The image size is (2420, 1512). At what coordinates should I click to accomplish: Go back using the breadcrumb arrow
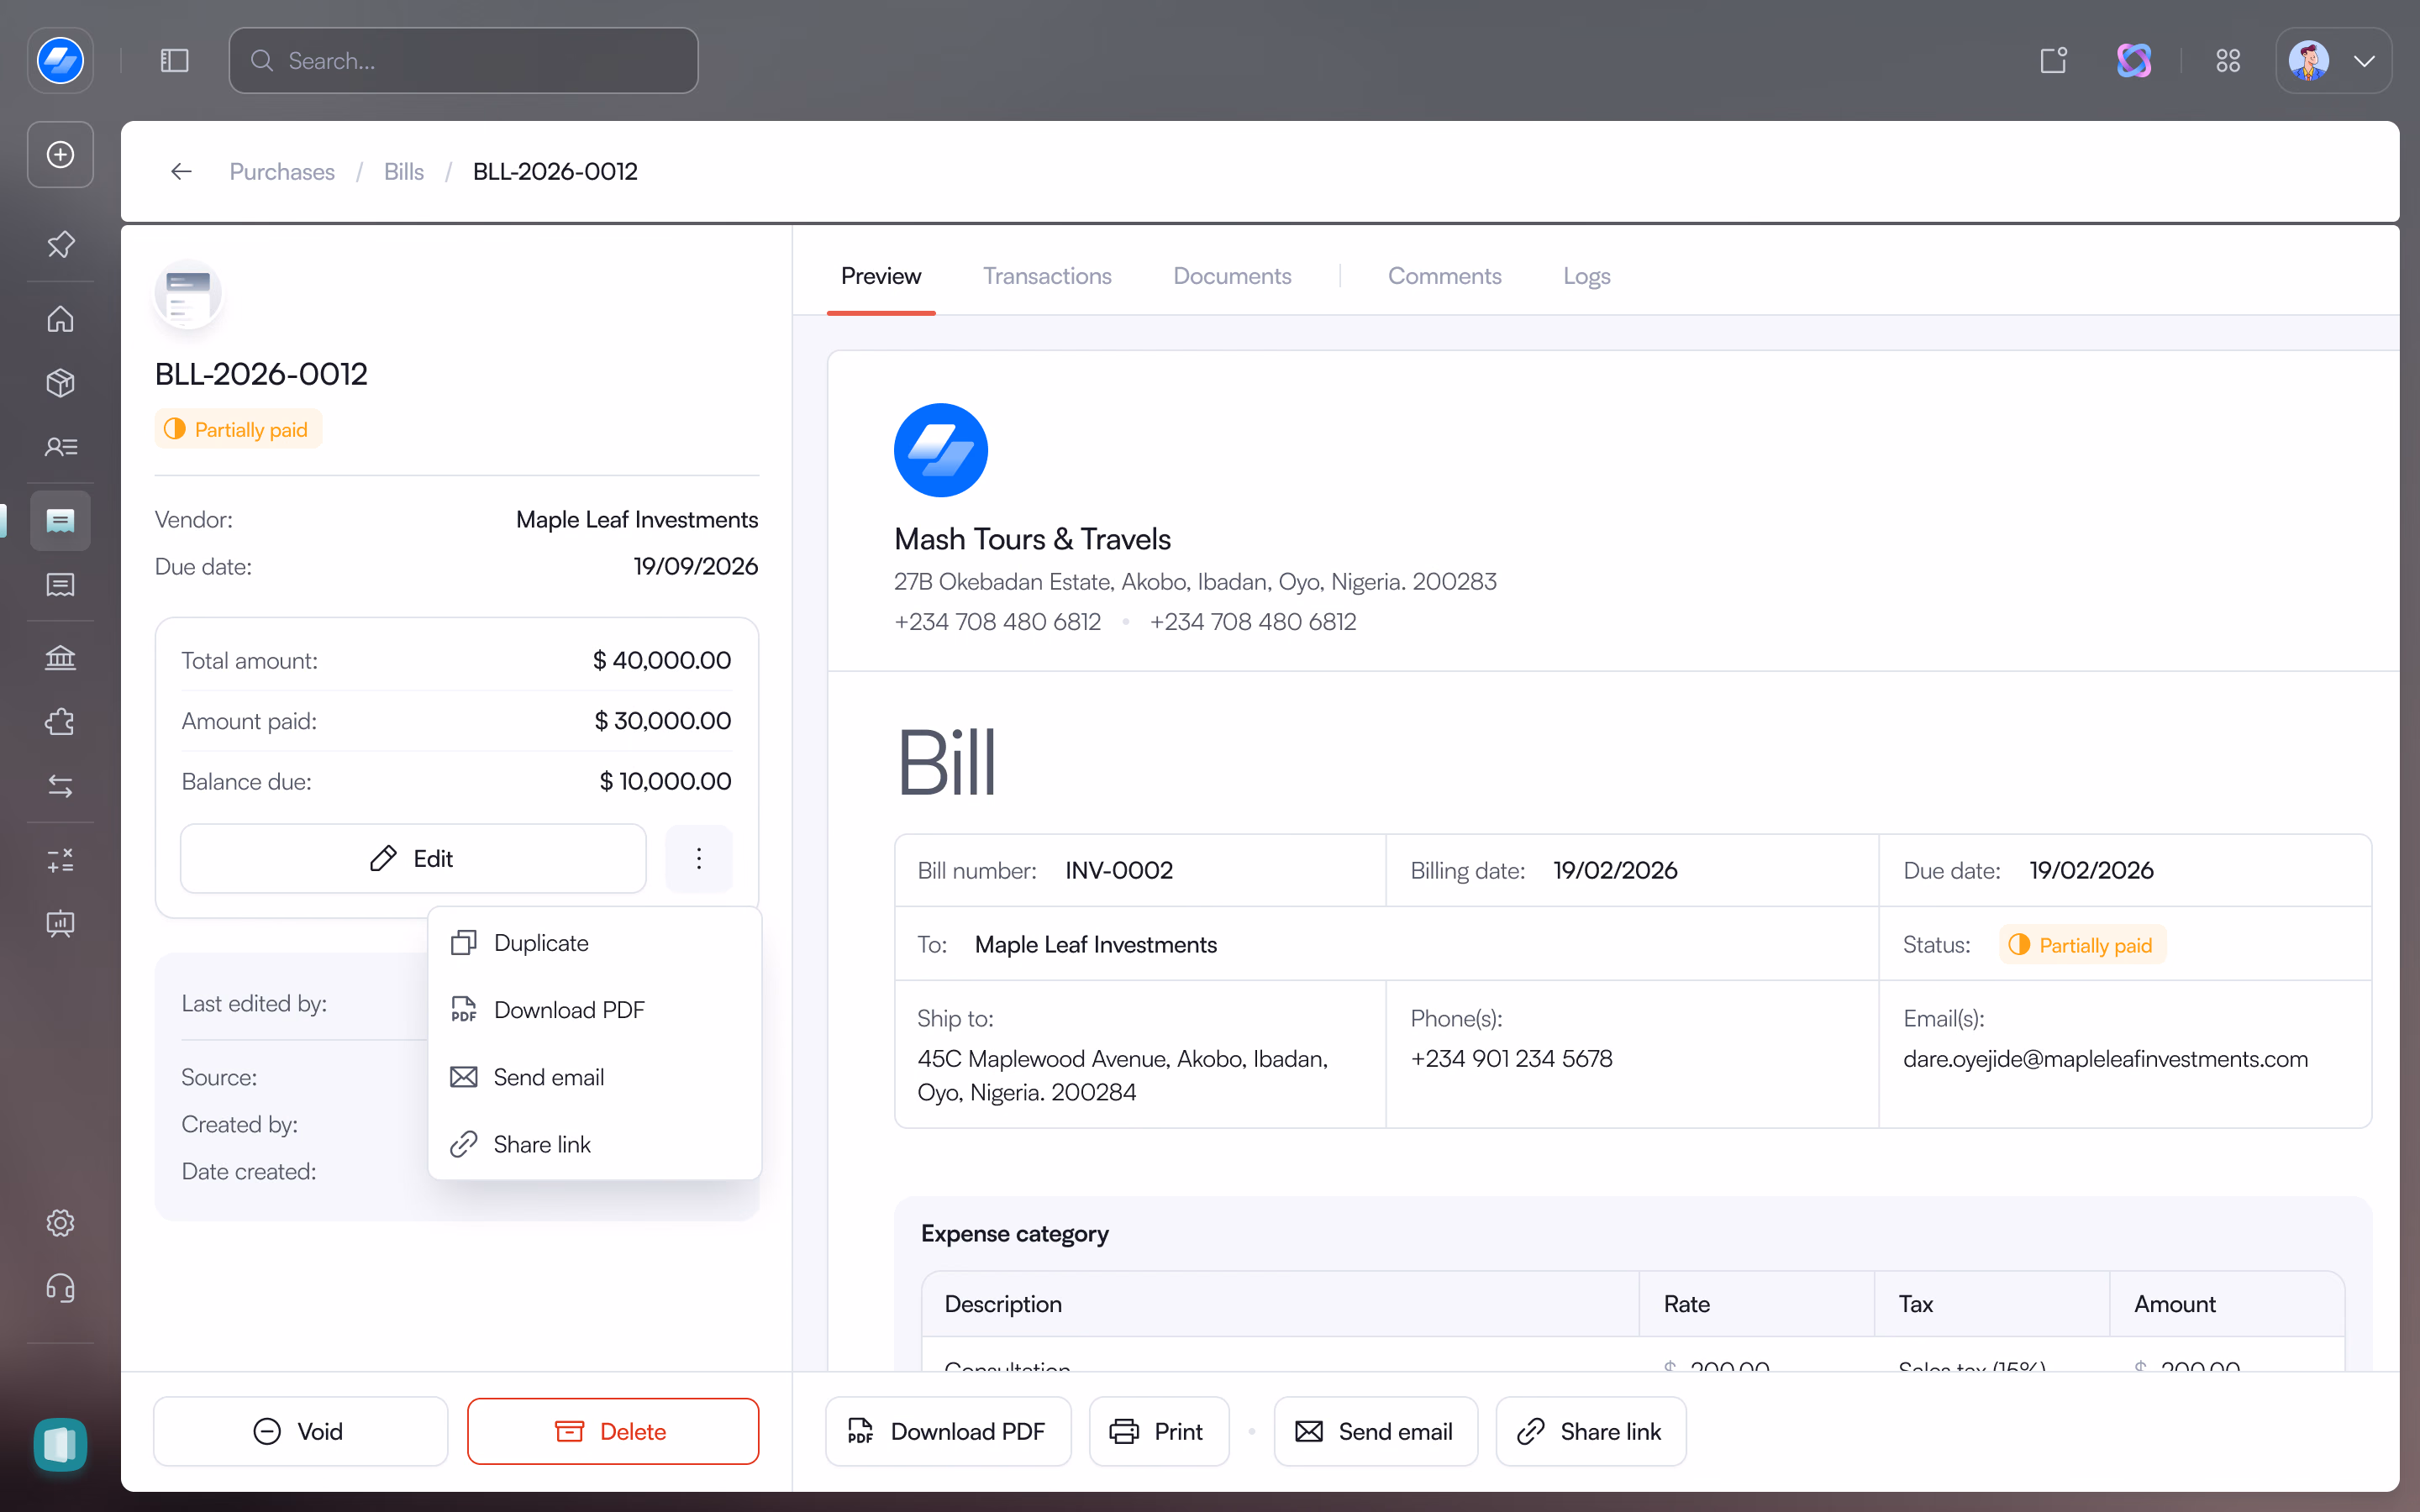[x=181, y=172]
